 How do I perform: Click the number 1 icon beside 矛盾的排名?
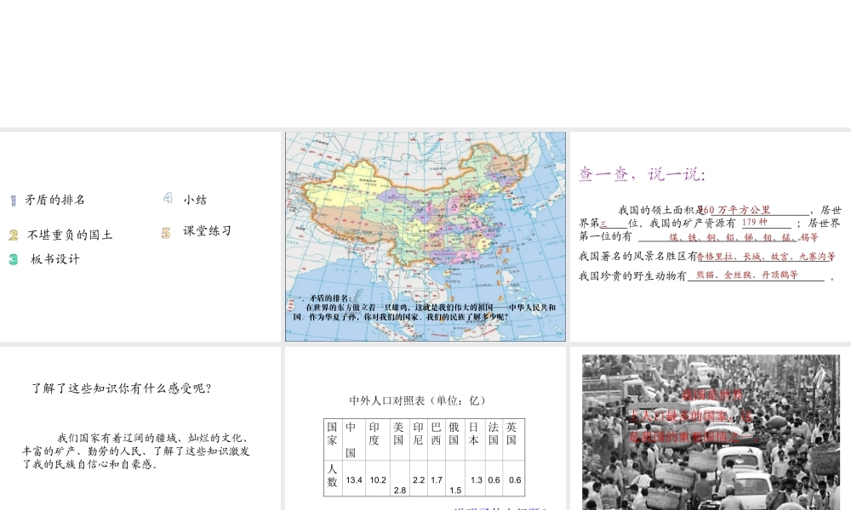click(x=13, y=201)
